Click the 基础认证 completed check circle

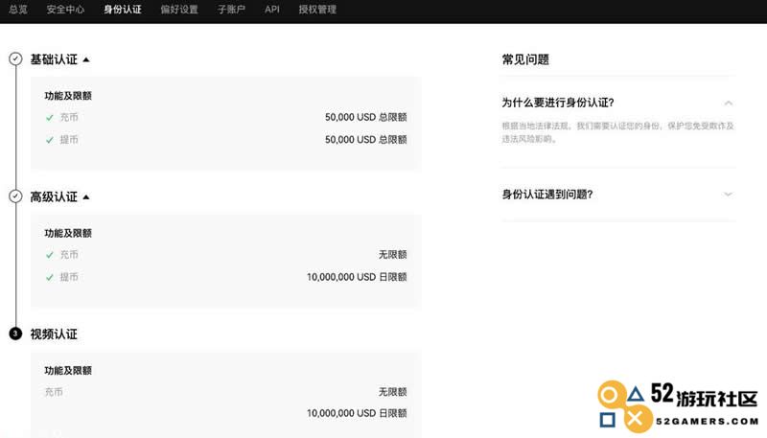[x=15, y=59]
